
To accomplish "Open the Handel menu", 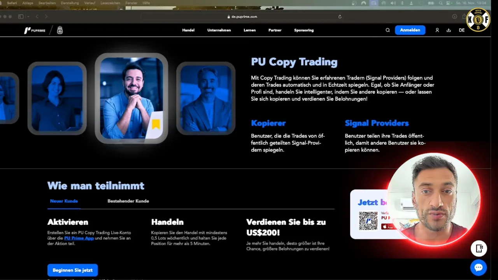I will click(x=188, y=30).
